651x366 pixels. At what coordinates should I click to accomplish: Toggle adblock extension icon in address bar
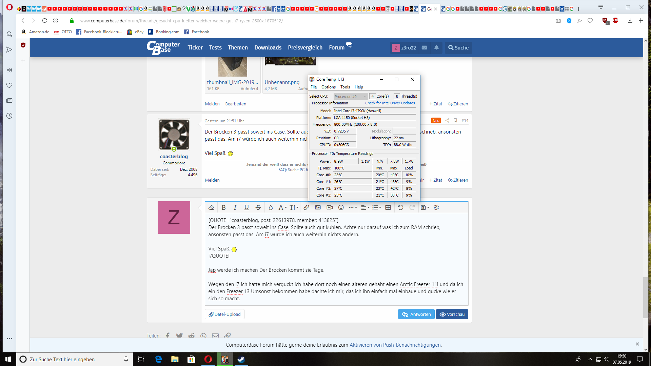[x=615, y=21]
